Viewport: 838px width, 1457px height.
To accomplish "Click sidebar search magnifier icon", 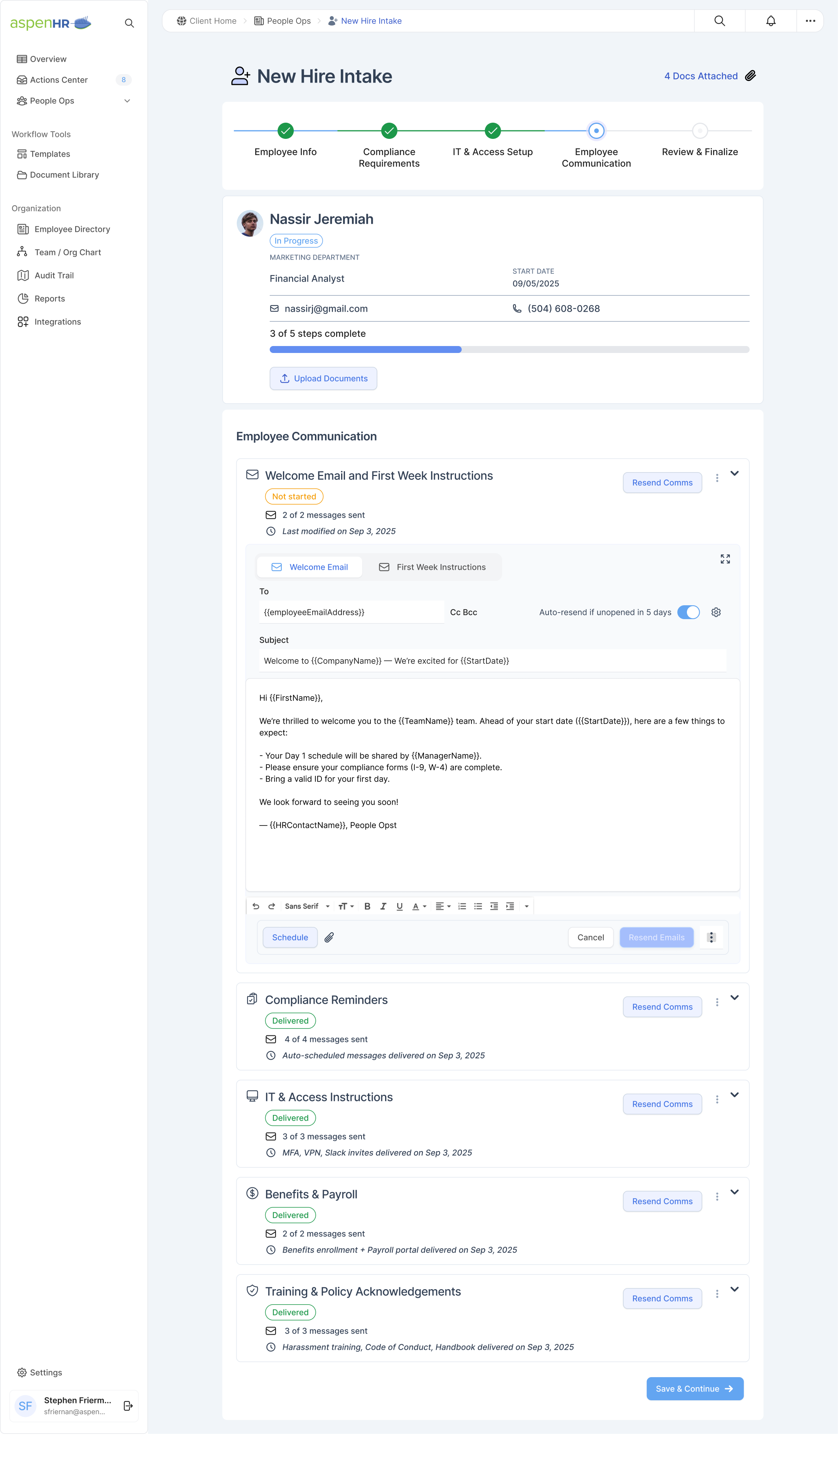I will (129, 23).
